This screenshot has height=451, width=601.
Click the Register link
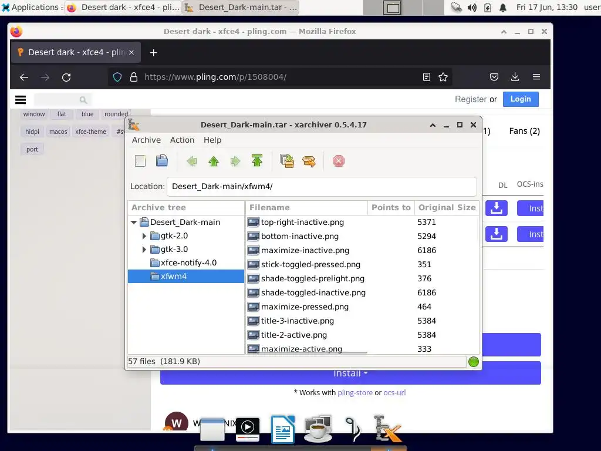pos(471,99)
